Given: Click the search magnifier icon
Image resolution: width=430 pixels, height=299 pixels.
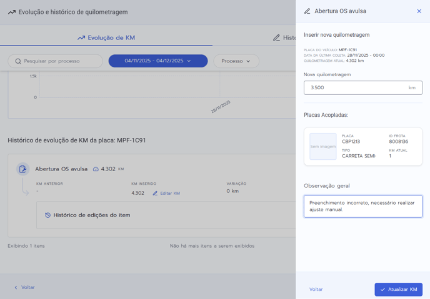Looking at the screenshot, I should [18, 61].
